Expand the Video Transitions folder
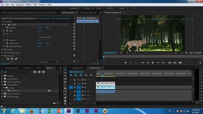 click(x=2, y=94)
